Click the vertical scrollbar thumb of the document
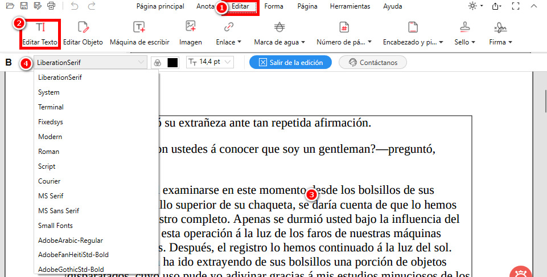Screen dimensions: 547x277 (545, 101)
